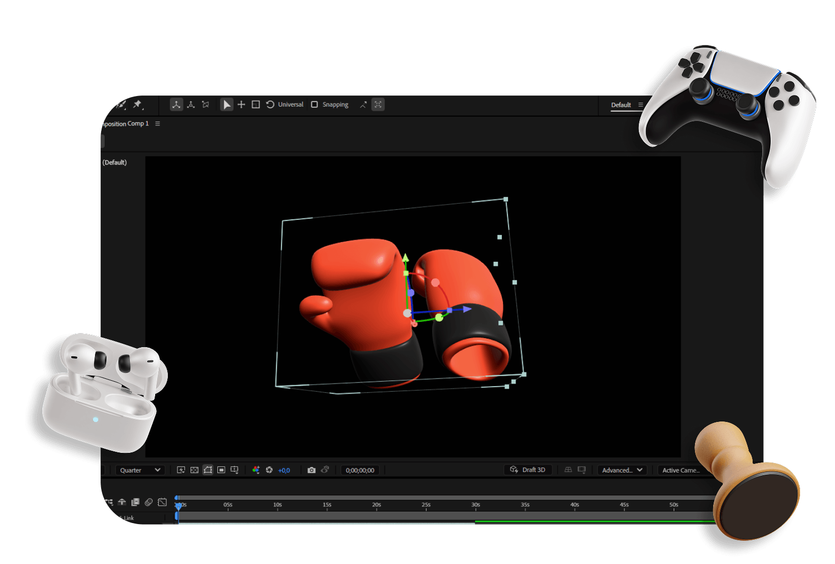Image resolution: width=835 pixels, height=564 pixels.
Task: Click the Show Channel color icon
Action: click(256, 470)
